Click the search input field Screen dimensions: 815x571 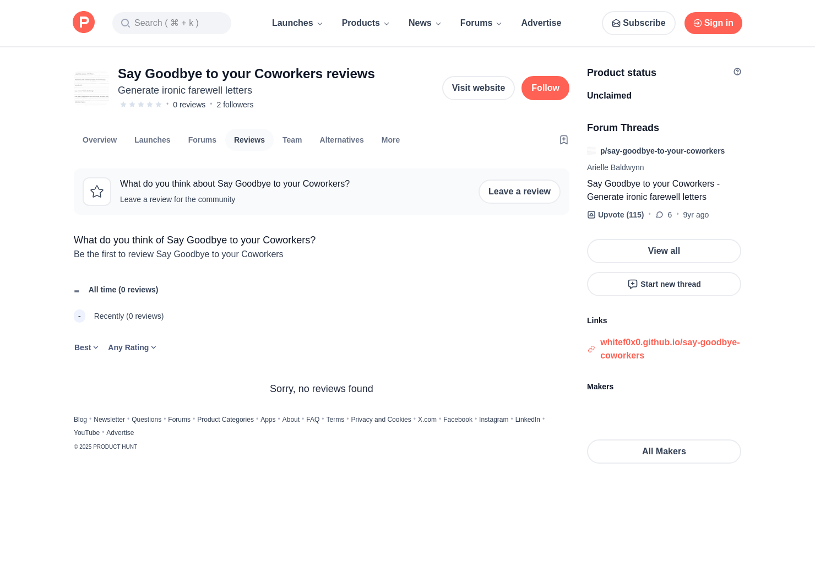click(x=172, y=23)
